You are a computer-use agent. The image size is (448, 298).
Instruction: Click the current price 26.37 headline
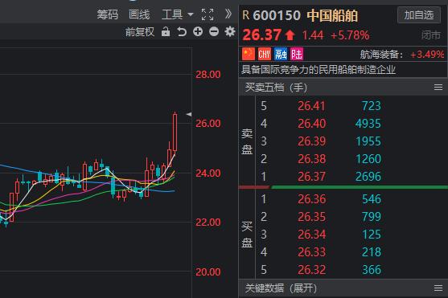pyautogui.click(x=261, y=35)
